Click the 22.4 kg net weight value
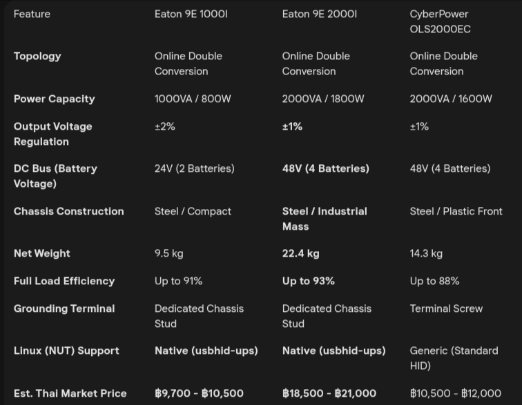Viewport: 522px width, 405px height. pos(300,253)
